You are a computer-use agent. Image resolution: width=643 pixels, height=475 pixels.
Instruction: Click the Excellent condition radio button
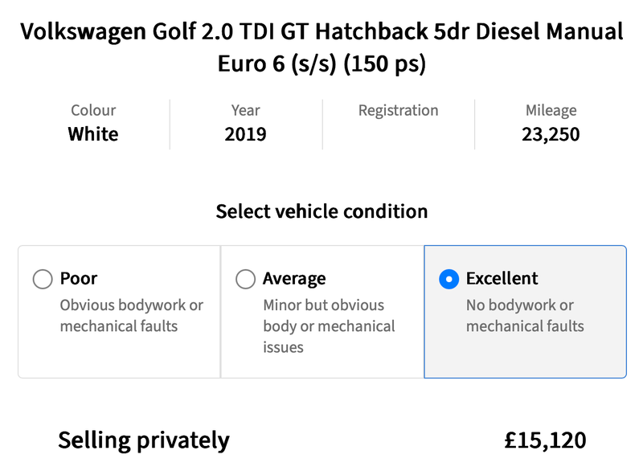(x=449, y=280)
